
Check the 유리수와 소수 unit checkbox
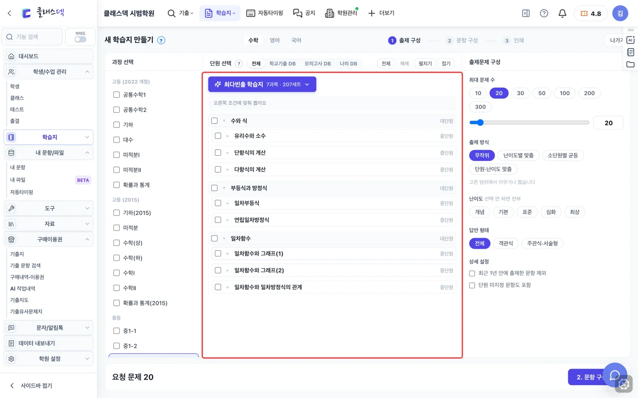coord(218,136)
